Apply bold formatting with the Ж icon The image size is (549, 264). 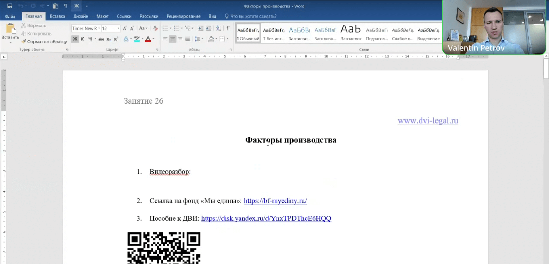pos(75,39)
